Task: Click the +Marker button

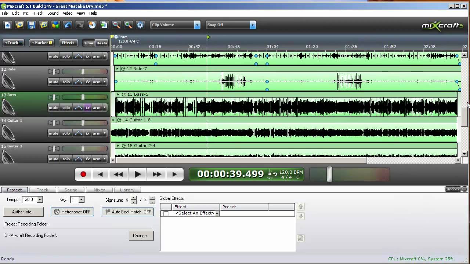Action: (42, 43)
